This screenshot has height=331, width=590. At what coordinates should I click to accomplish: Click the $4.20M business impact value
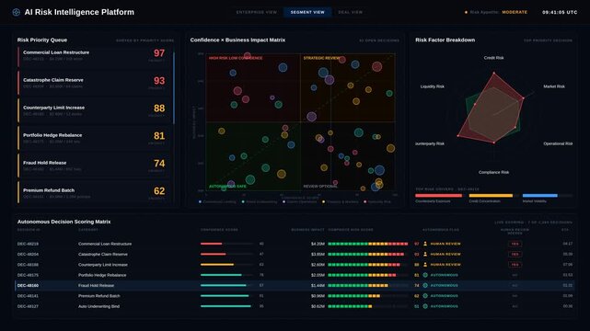[x=318, y=244]
